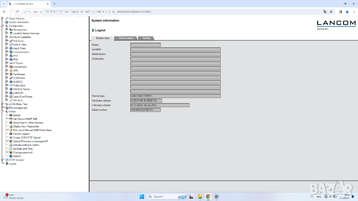358x201 pixels.
Task: Collapse the Extras node
Action: (2, 111)
